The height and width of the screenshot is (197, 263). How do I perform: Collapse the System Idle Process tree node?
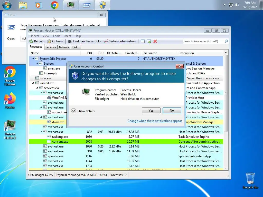coord(33,59)
